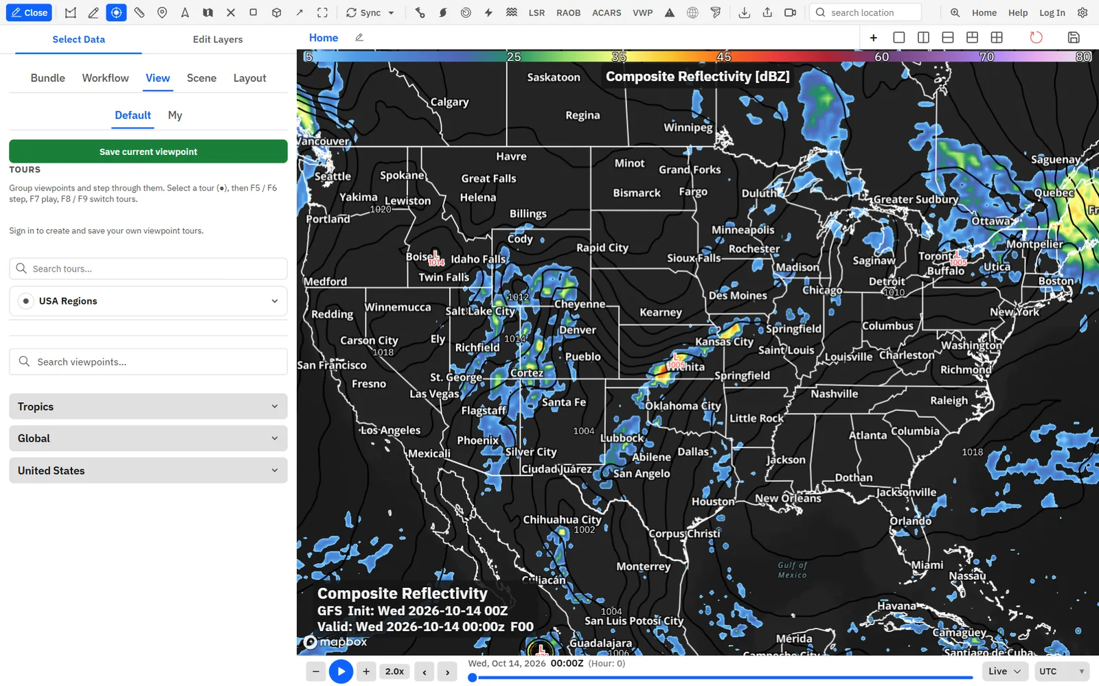Open the settings gear icon
This screenshot has height=686, width=1099.
1083,12
